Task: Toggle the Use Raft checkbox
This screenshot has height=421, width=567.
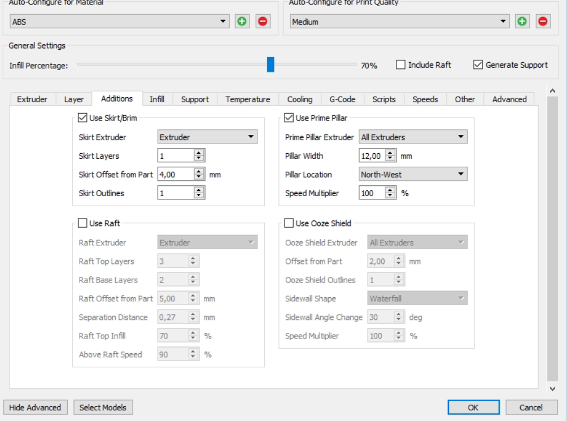Action: [x=82, y=223]
